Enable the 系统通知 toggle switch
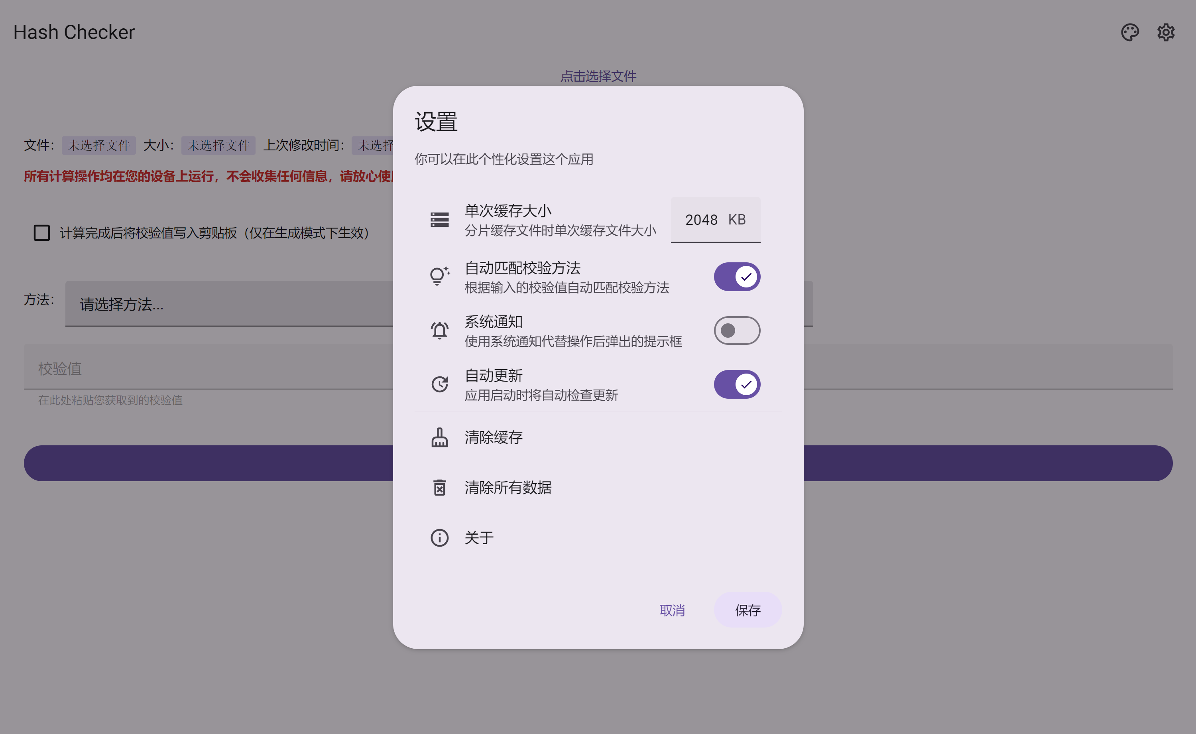The width and height of the screenshot is (1196, 734). click(x=736, y=331)
